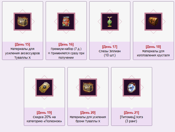This screenshot has height=132, width=175.
Task: Click '[Питомец] Хэтэ (3 ранг)' description
Action: pos(132,119)
